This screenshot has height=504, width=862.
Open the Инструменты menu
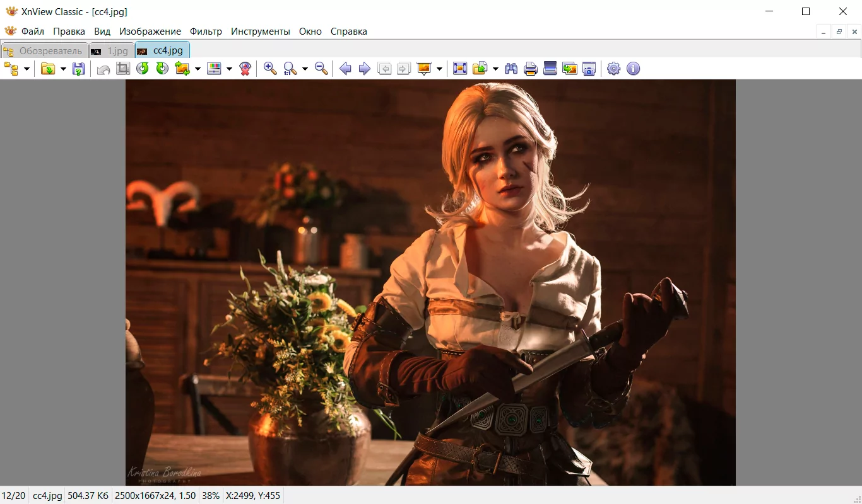click(261, 31)
